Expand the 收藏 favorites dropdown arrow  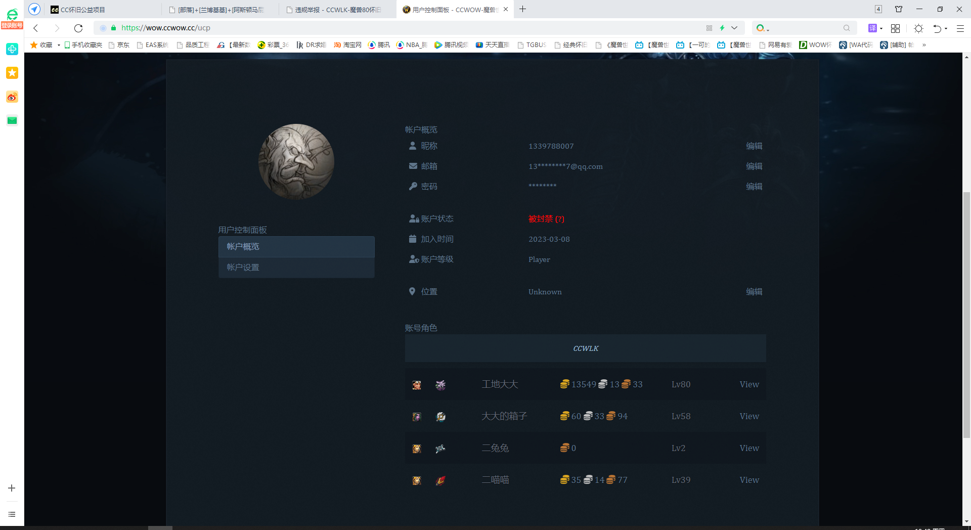point(58,45)
